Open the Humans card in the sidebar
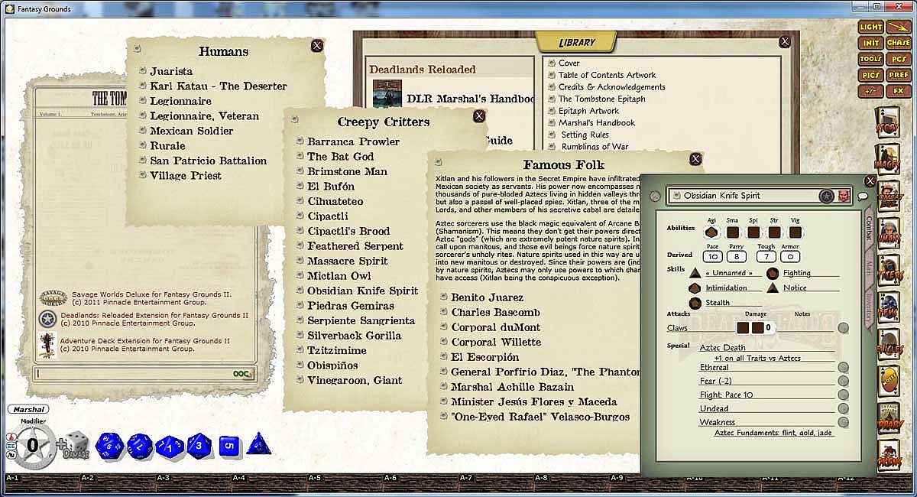Image resolution: width=917 pixels, height=497 pixels. tap(889, 233)
